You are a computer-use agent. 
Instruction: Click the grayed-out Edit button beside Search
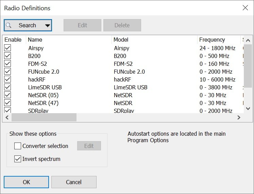[x=82, y=25]
